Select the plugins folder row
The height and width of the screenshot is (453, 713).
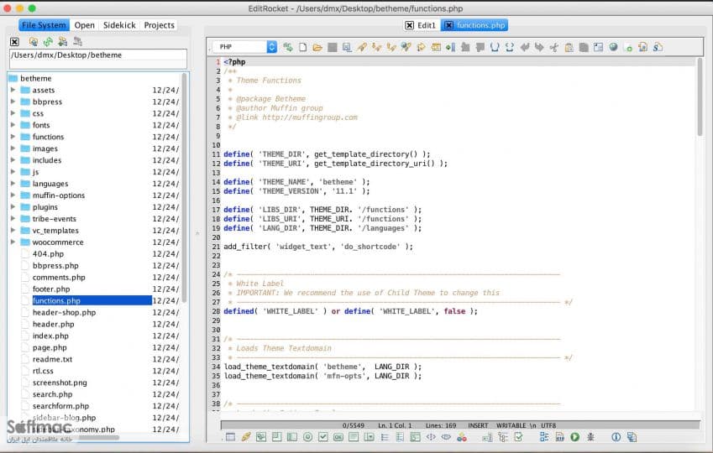pos(95,207)
